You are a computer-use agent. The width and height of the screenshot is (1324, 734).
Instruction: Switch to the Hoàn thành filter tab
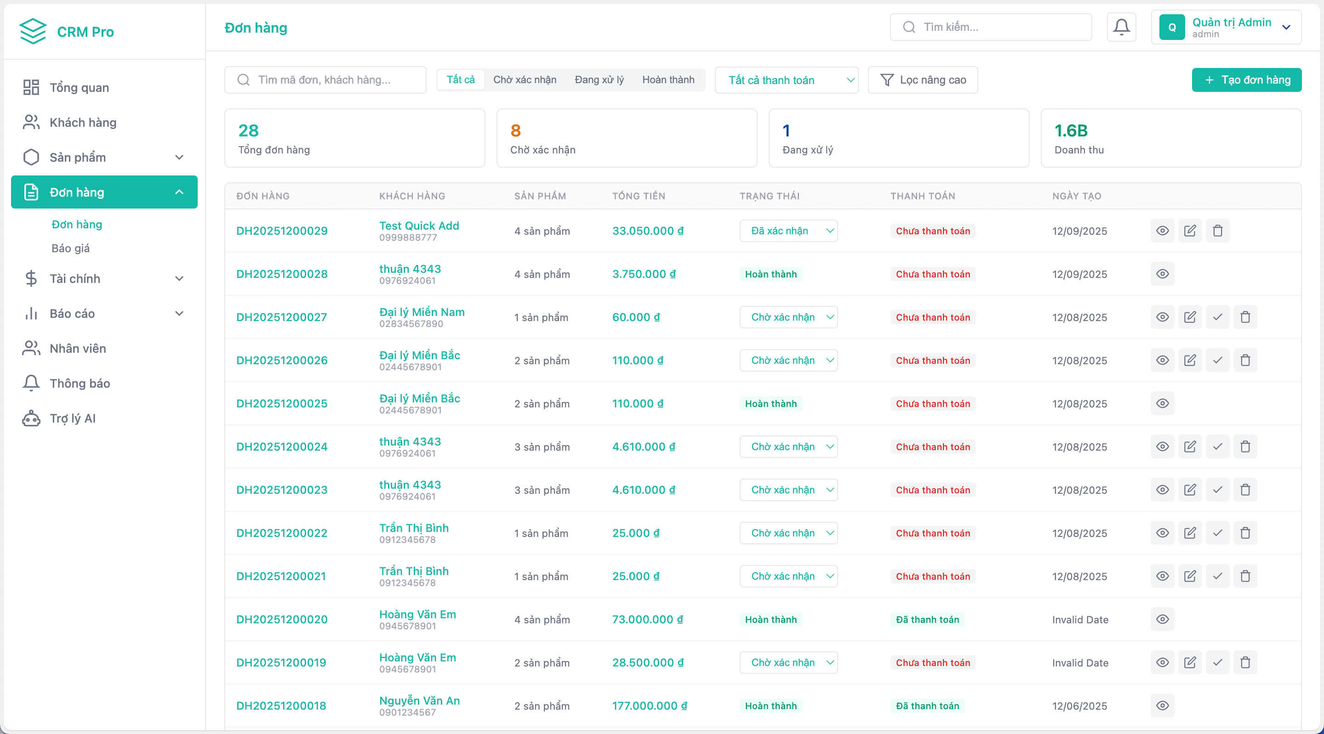tap(668, 79)
